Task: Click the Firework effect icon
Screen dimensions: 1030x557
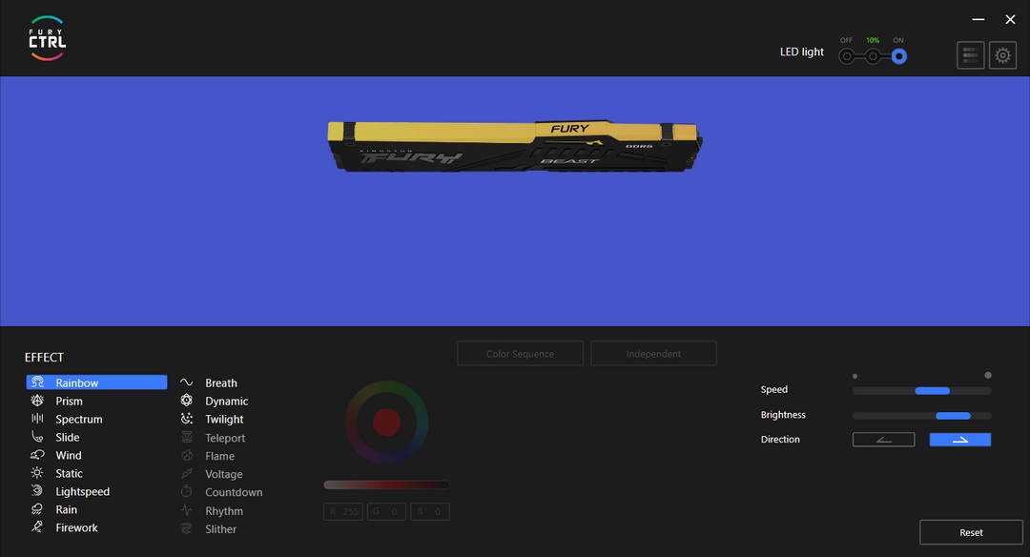Action: 37,526
